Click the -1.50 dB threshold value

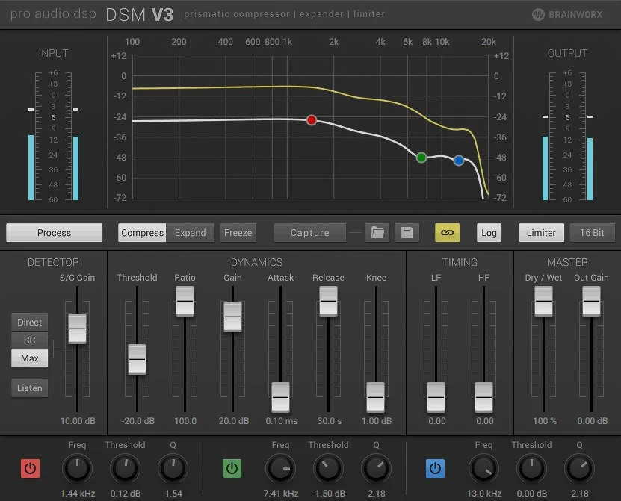[328, 494]
